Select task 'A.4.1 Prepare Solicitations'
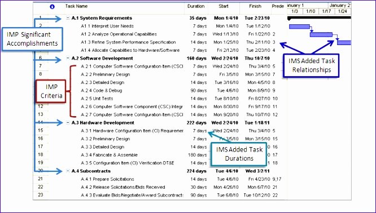This screenshot has width=376, height=213. [107, 179]
